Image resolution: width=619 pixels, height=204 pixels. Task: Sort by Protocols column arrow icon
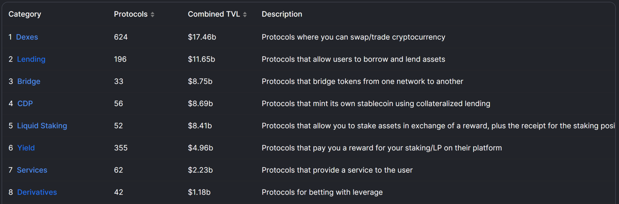point(152,14)
